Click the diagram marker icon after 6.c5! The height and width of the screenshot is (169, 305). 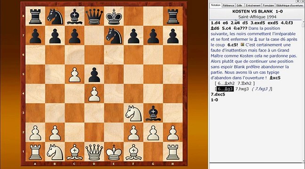[242, 45]
